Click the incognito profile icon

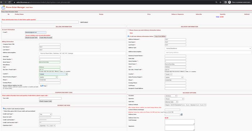pos(230,2)
